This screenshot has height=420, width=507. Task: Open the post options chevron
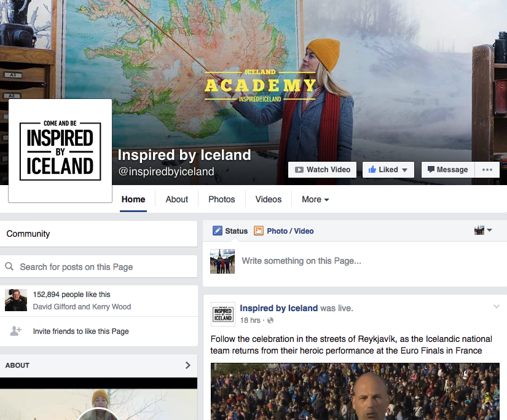tap(497, 306)
